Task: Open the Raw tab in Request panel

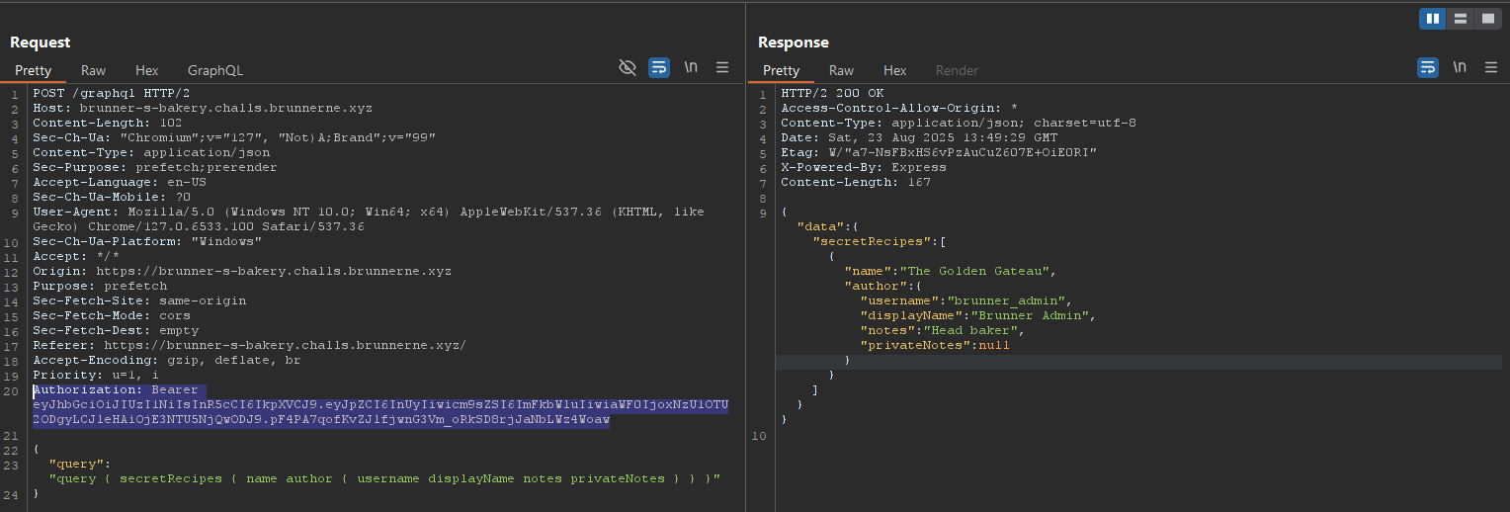Action: [94, 70]
